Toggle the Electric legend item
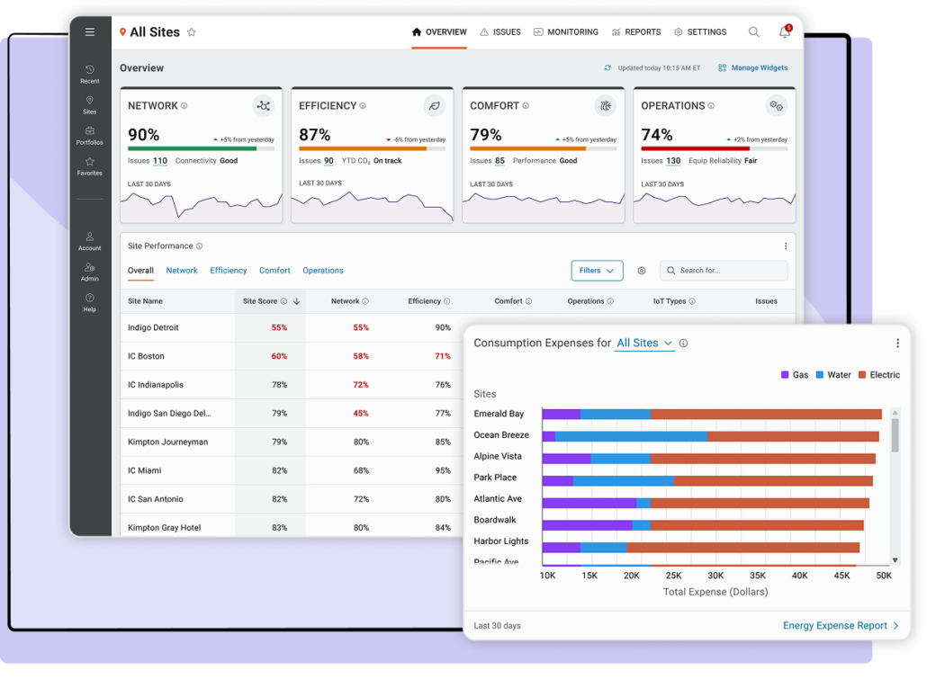Image resolution: width=927 pixels, height=688 pixels. click(x=879, y=375)
